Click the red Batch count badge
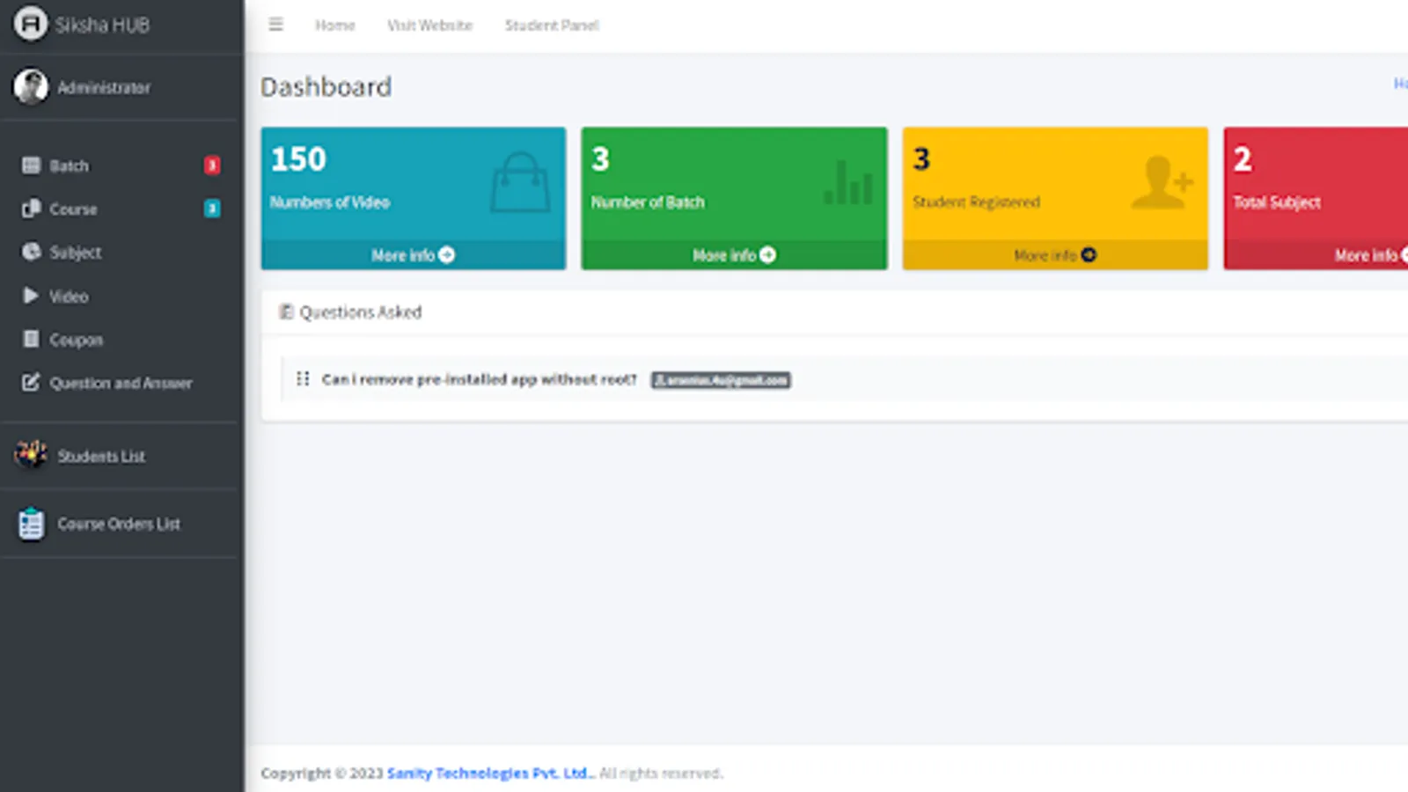The width and height of the screenshot is (1408, 792). click(212, 165)
